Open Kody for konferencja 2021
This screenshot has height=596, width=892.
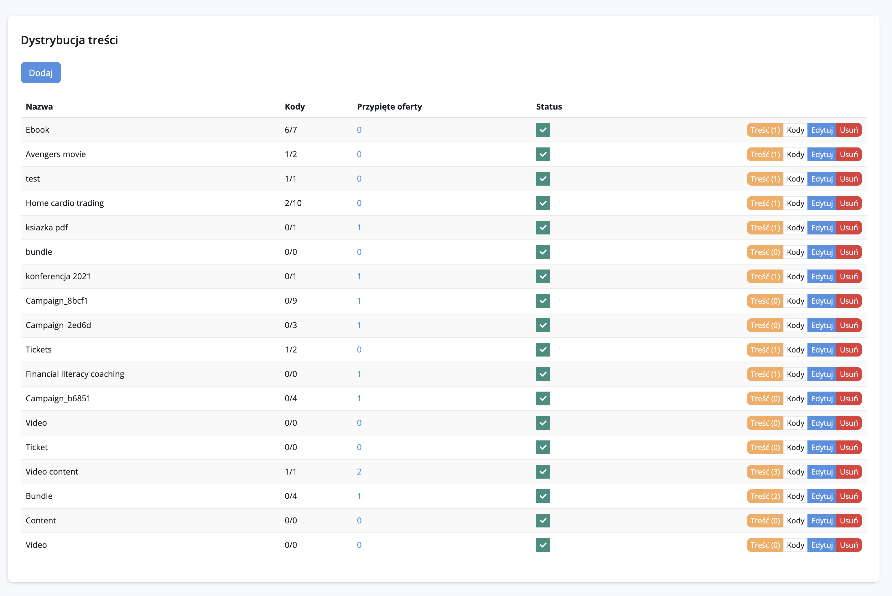pos(795,276)
